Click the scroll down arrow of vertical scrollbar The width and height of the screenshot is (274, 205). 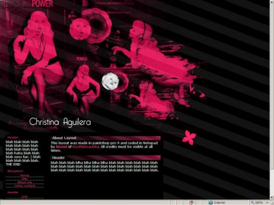click(272, 197)
